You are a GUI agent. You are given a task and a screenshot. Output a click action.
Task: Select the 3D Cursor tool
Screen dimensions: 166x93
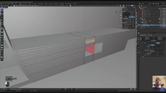[2, 12]
